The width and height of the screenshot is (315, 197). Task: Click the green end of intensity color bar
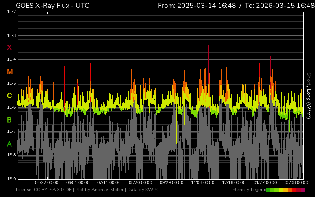(268, 190)
